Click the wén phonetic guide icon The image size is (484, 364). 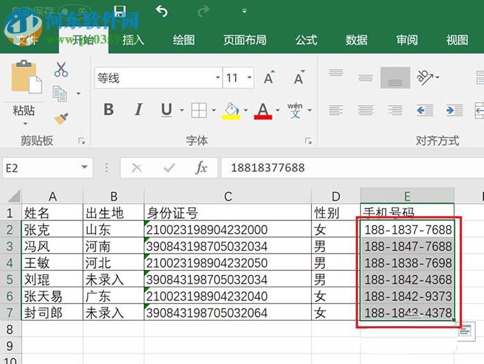click(295, 110)
